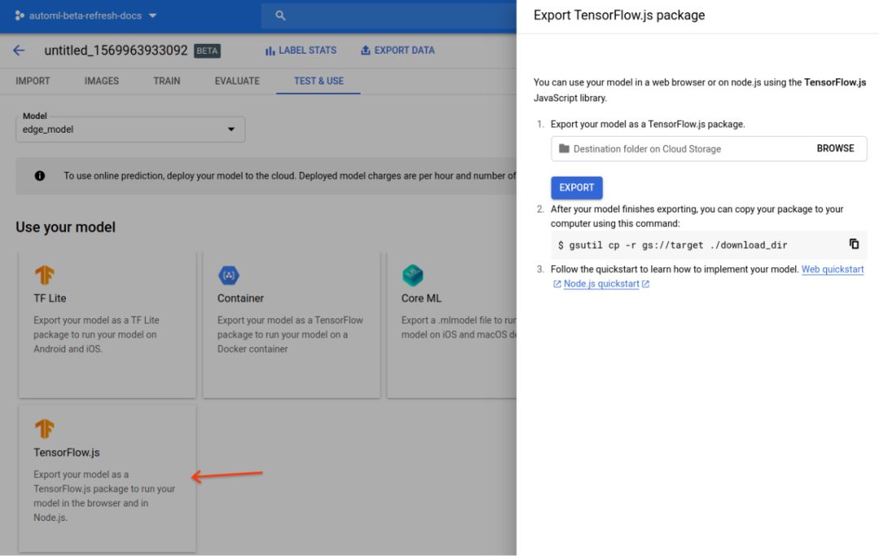Click the blue EXPORT button

[576, 188]
